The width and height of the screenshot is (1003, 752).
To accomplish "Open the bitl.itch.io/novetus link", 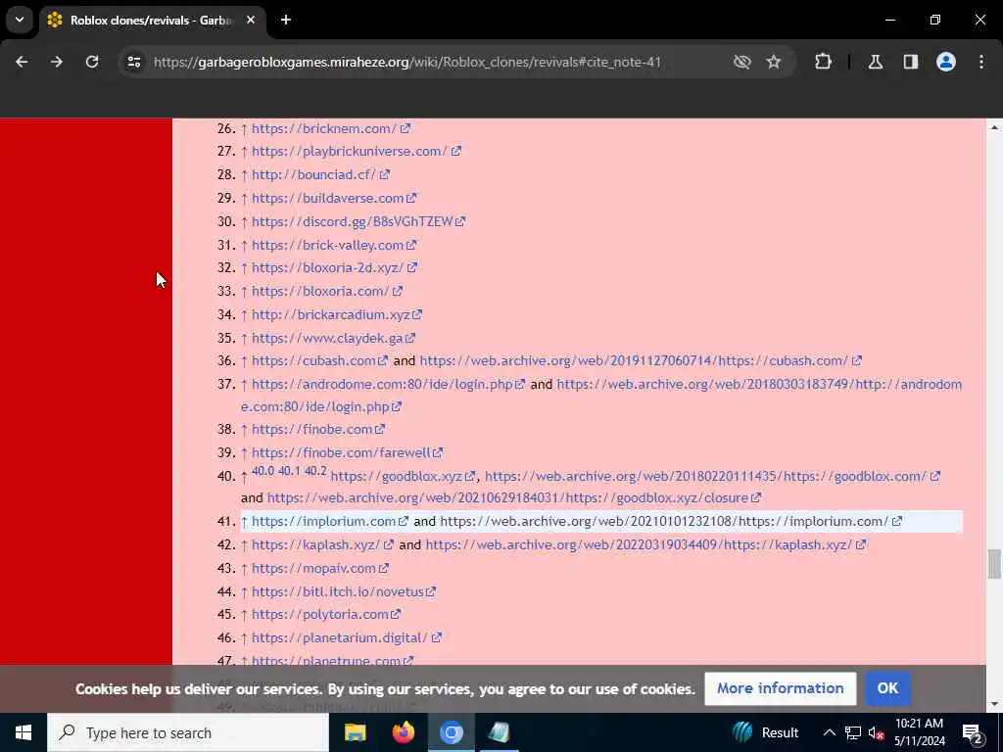I will coord(338,592).
